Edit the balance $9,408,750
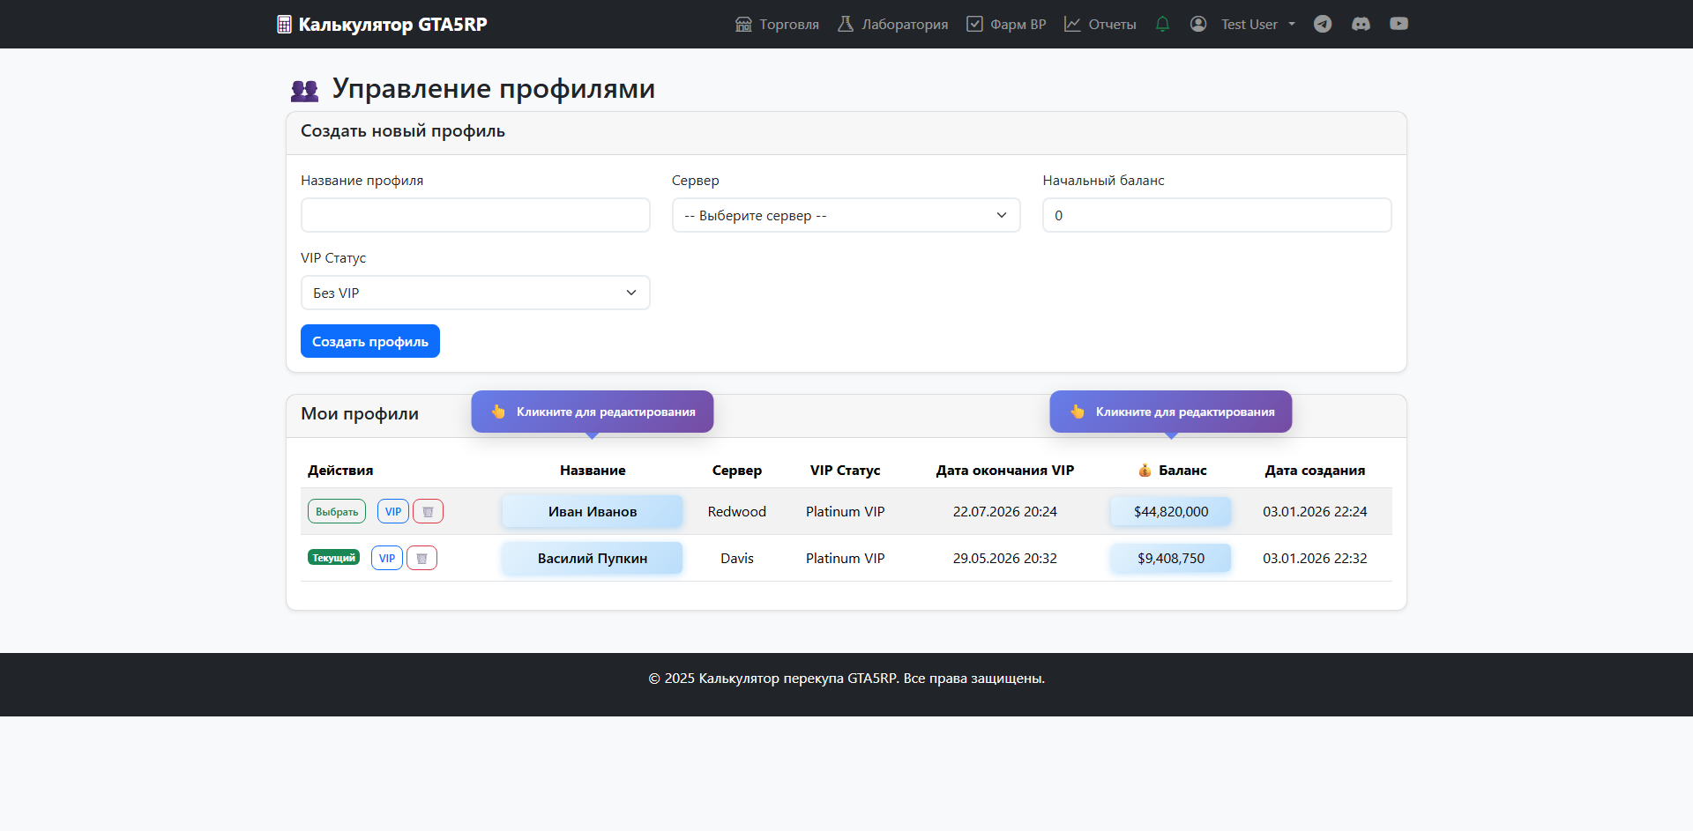The width and height of the screenshot is (1693, 831). [1171, 558]
